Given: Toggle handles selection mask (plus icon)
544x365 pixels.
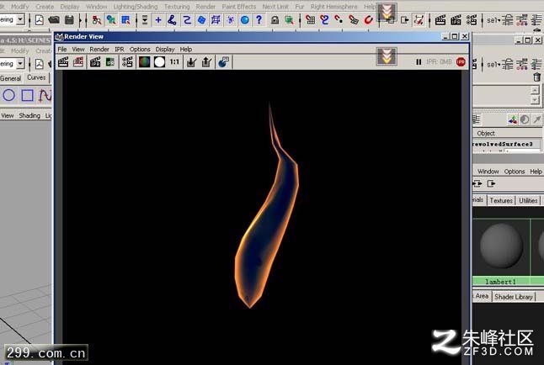Looking at the screenshot, I should 158,20.
